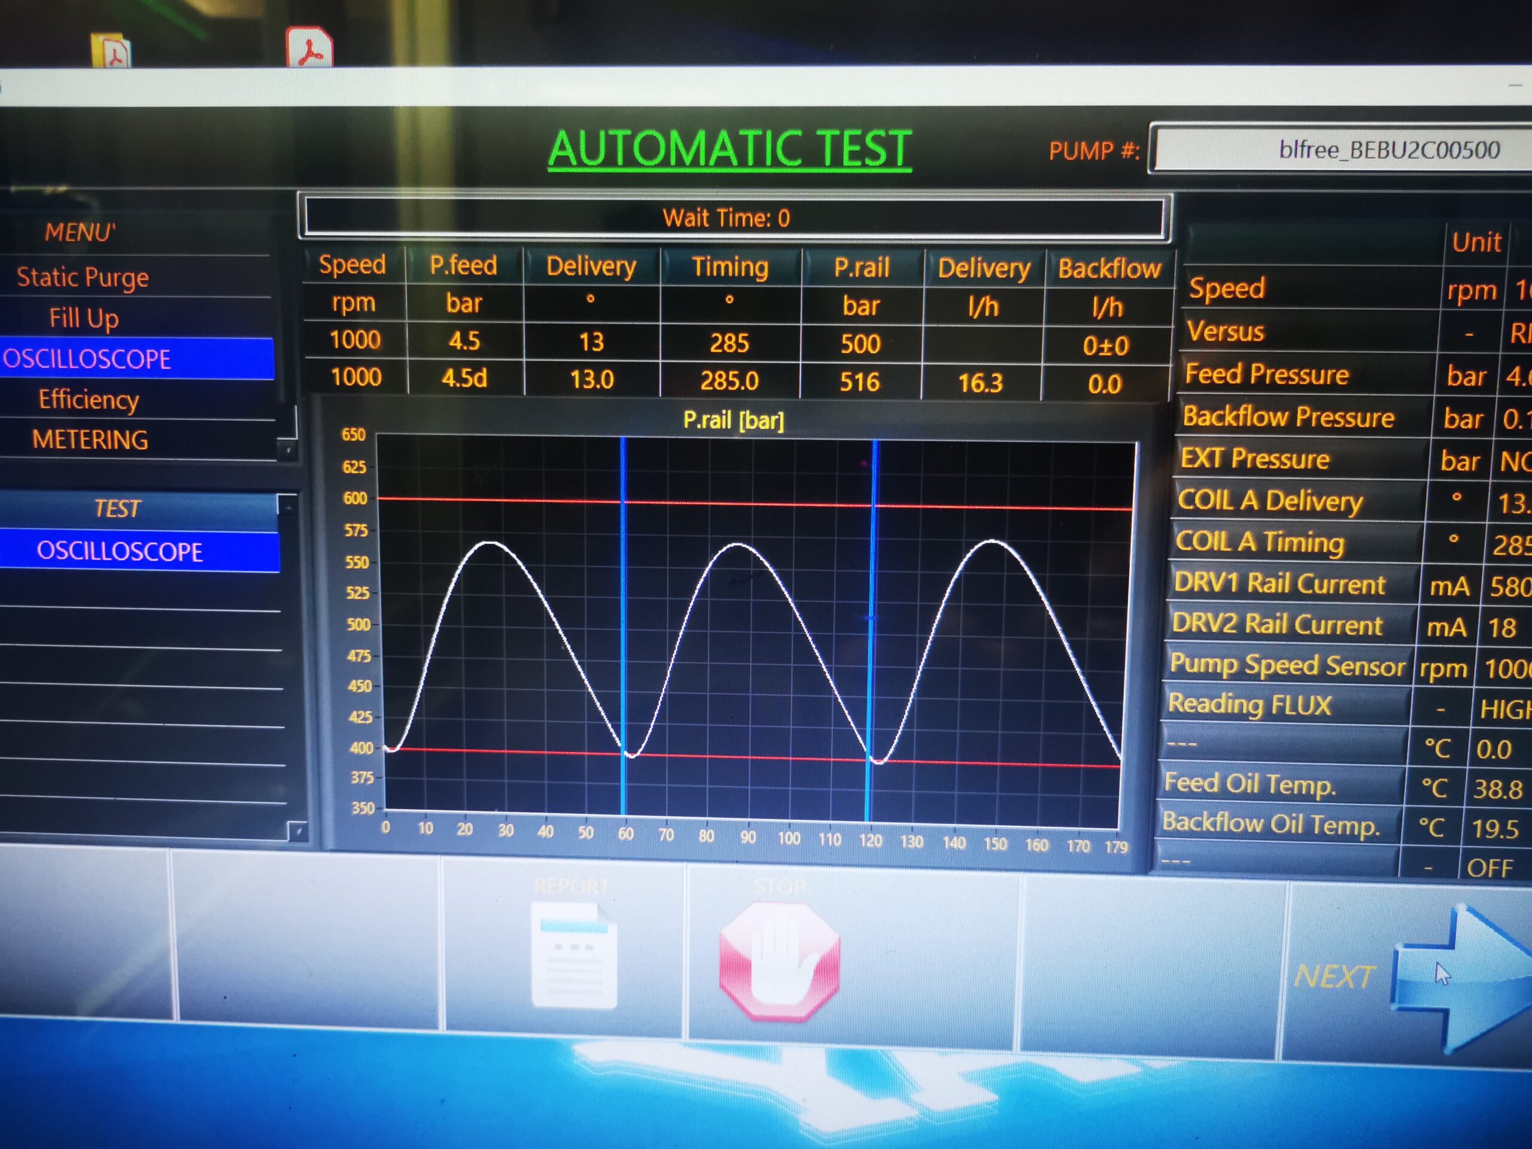Select Static Purge in the menu
This screenshot has height=1149, width=1532.
(x=83, y=277)
